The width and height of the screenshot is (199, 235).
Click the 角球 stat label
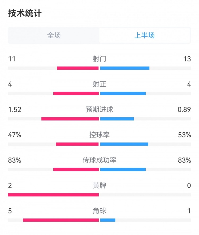pyautogui.click(x=99, y=211)
